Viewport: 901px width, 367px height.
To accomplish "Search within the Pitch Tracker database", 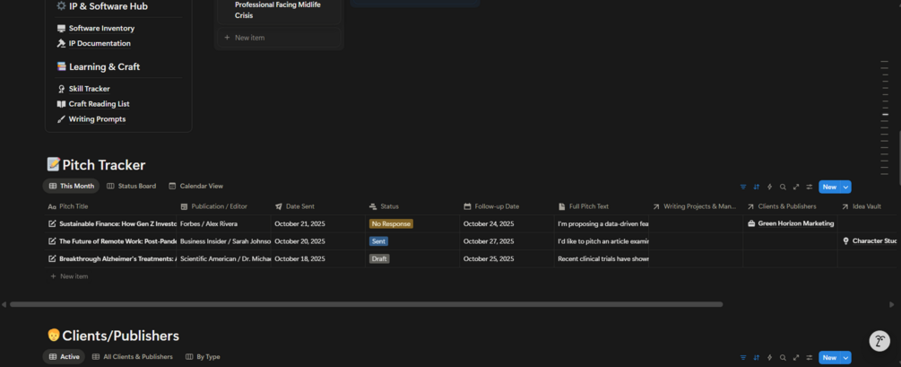I will tap(783, 187).
